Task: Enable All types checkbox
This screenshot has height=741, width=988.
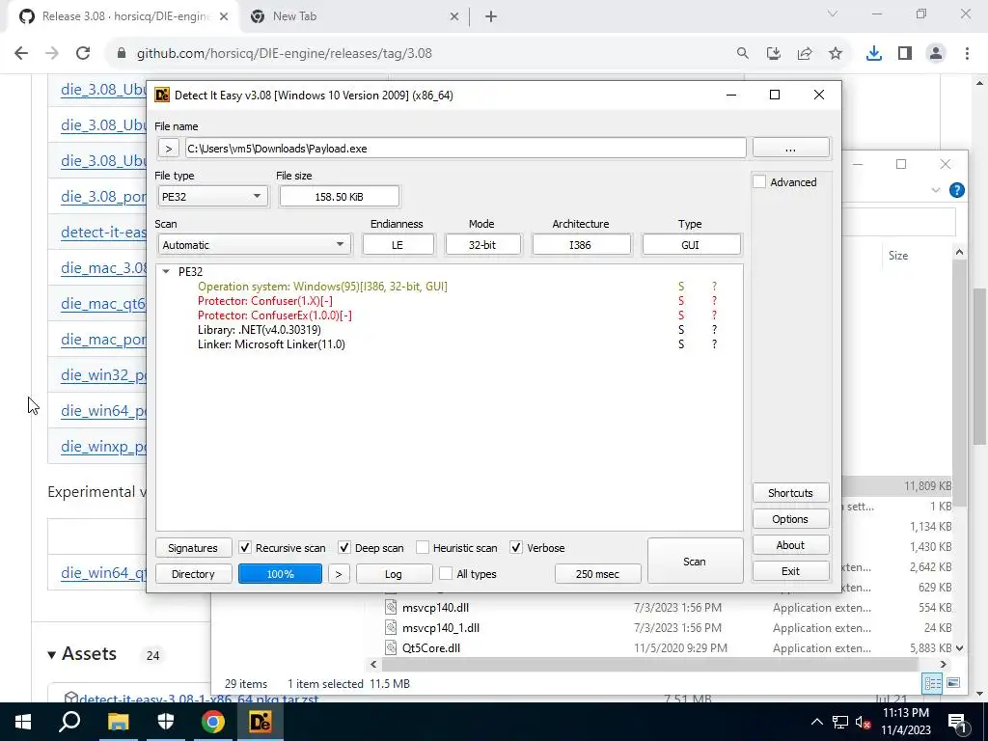Action: click(446, 574)
